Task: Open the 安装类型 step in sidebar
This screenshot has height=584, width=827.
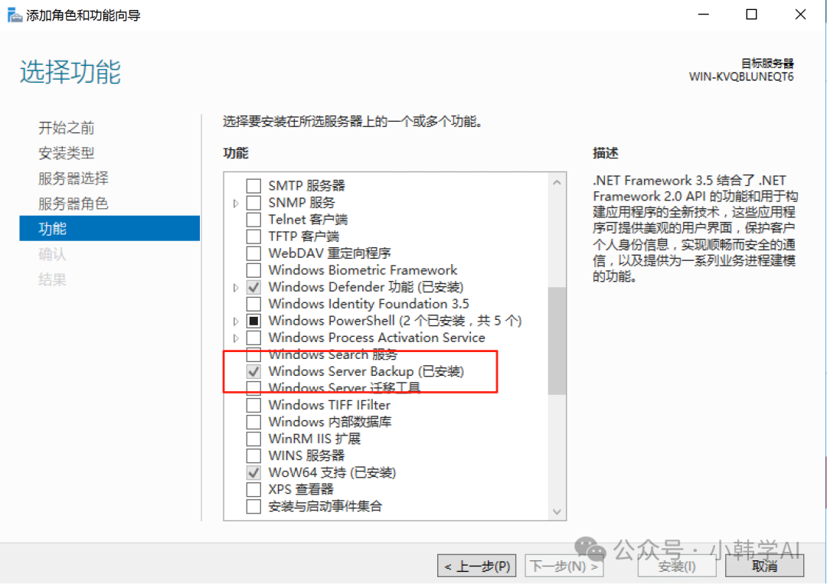Action: [67, 153]
